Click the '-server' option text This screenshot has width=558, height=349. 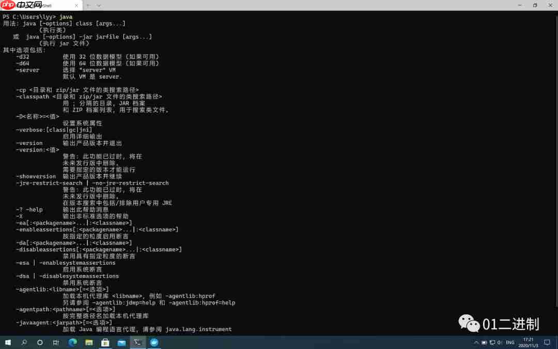coord(27,70)
